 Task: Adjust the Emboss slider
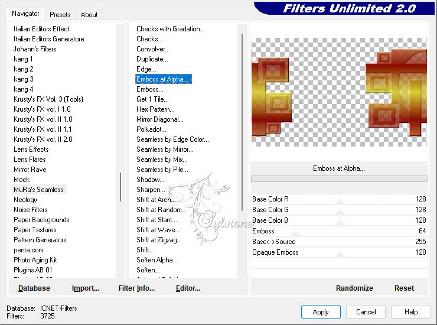(339, 231)
